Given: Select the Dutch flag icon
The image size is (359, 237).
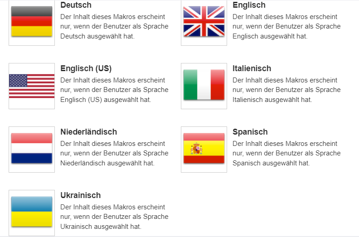Looking at the screenshot, I should (x=32, y=149).
